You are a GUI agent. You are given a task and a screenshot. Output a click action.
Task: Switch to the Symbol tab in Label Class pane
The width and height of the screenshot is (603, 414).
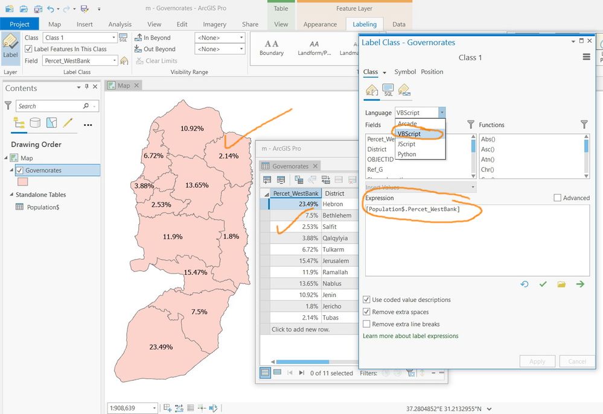point(405,72)
